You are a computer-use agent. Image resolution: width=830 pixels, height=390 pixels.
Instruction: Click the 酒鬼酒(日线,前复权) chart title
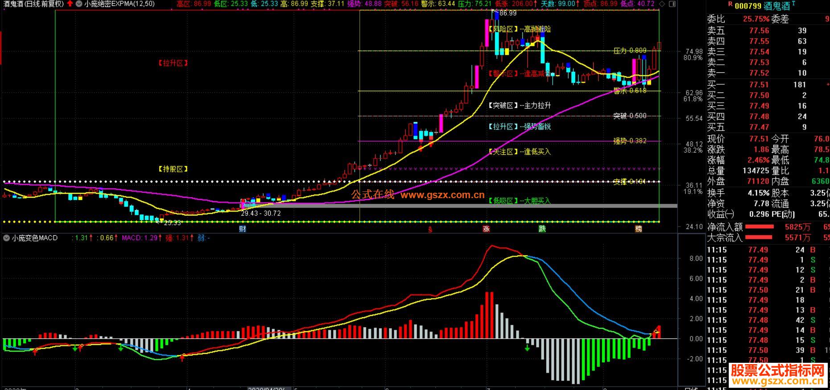[34, 4]
